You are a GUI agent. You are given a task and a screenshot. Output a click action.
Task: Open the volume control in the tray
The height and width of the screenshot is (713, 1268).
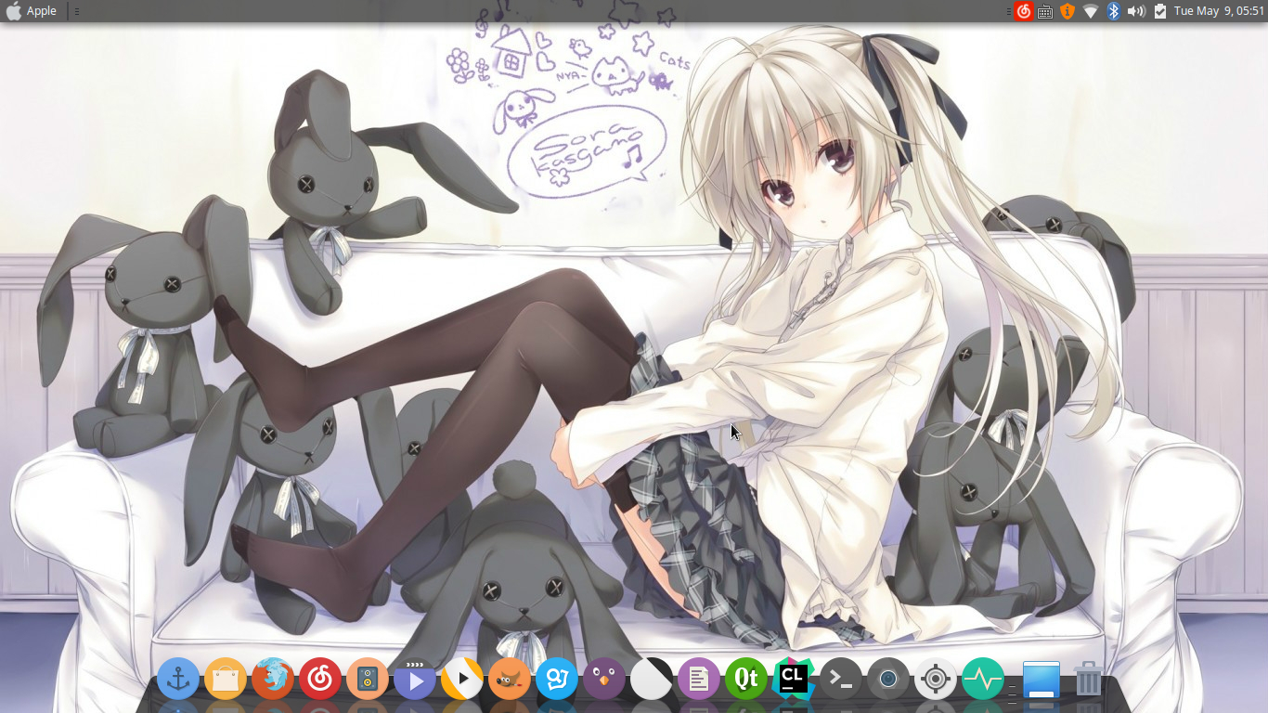click(1136, 11)
